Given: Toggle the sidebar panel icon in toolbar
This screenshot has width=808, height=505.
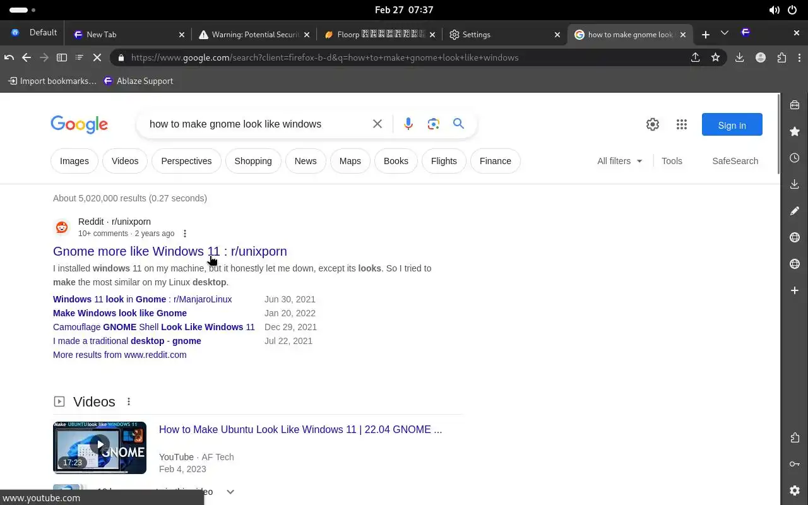Looking at the screenshot, I should point(62,57).
